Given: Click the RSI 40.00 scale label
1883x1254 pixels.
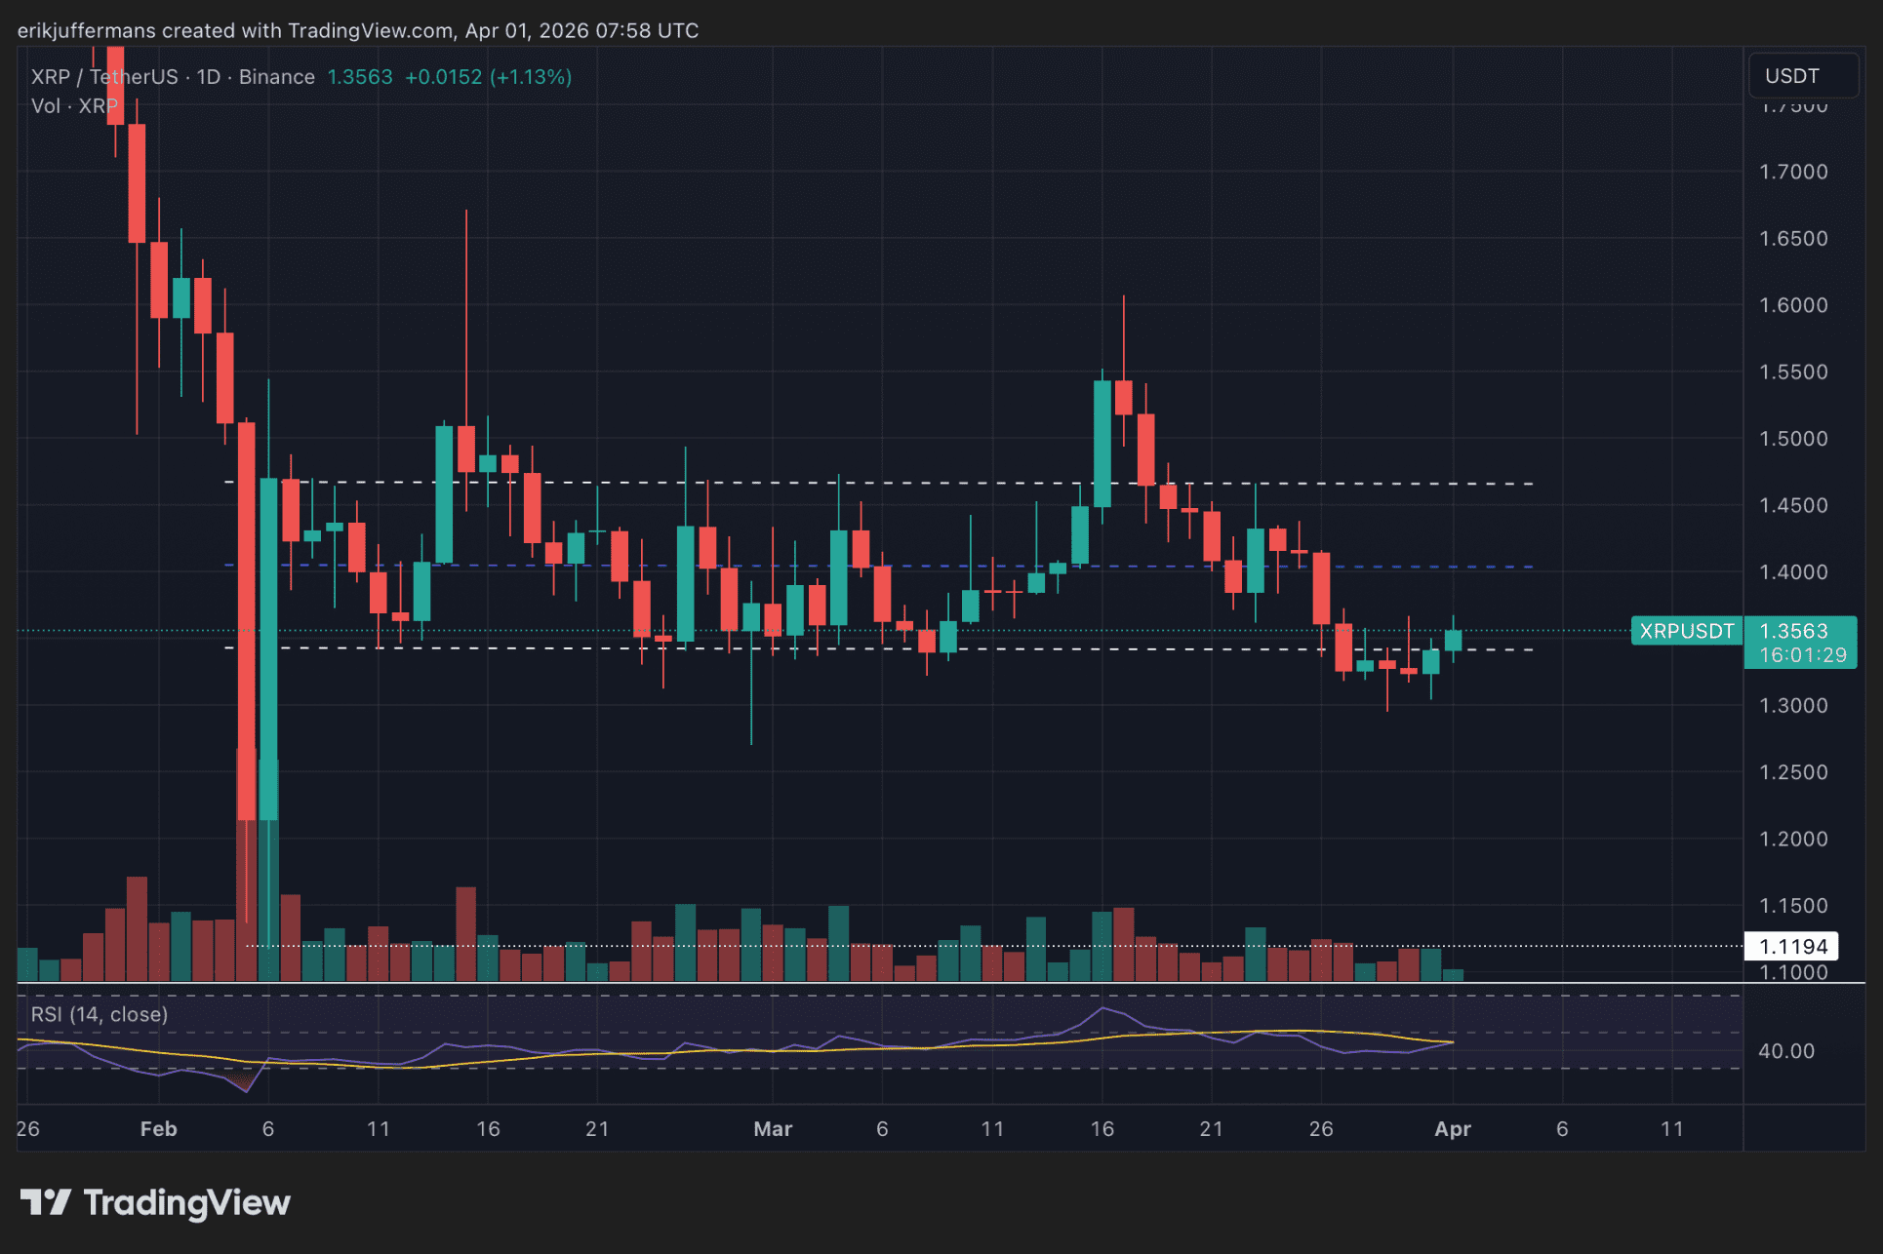Looking at the screenshot, I should click(x=1785, y=1051).
